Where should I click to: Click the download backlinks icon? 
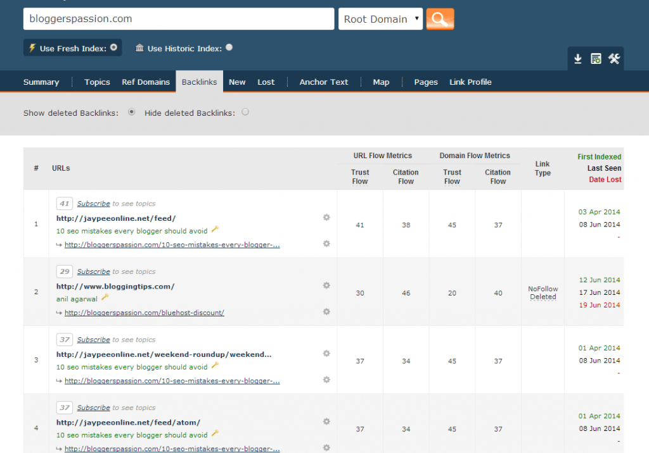coord(577,58)
